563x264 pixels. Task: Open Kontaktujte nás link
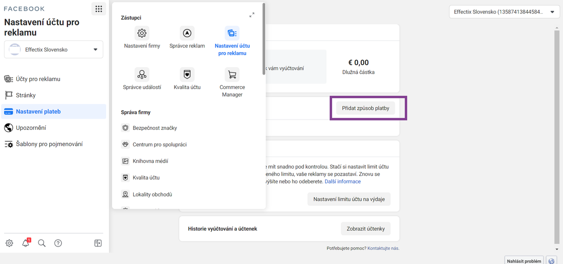click(383, 248)
